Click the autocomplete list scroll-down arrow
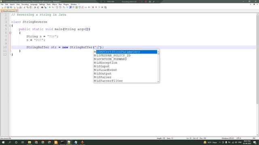259x145 pixels. point(158,81)
